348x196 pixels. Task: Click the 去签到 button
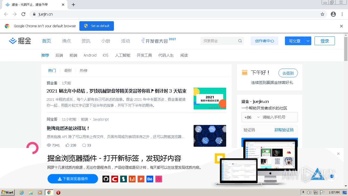288,73
